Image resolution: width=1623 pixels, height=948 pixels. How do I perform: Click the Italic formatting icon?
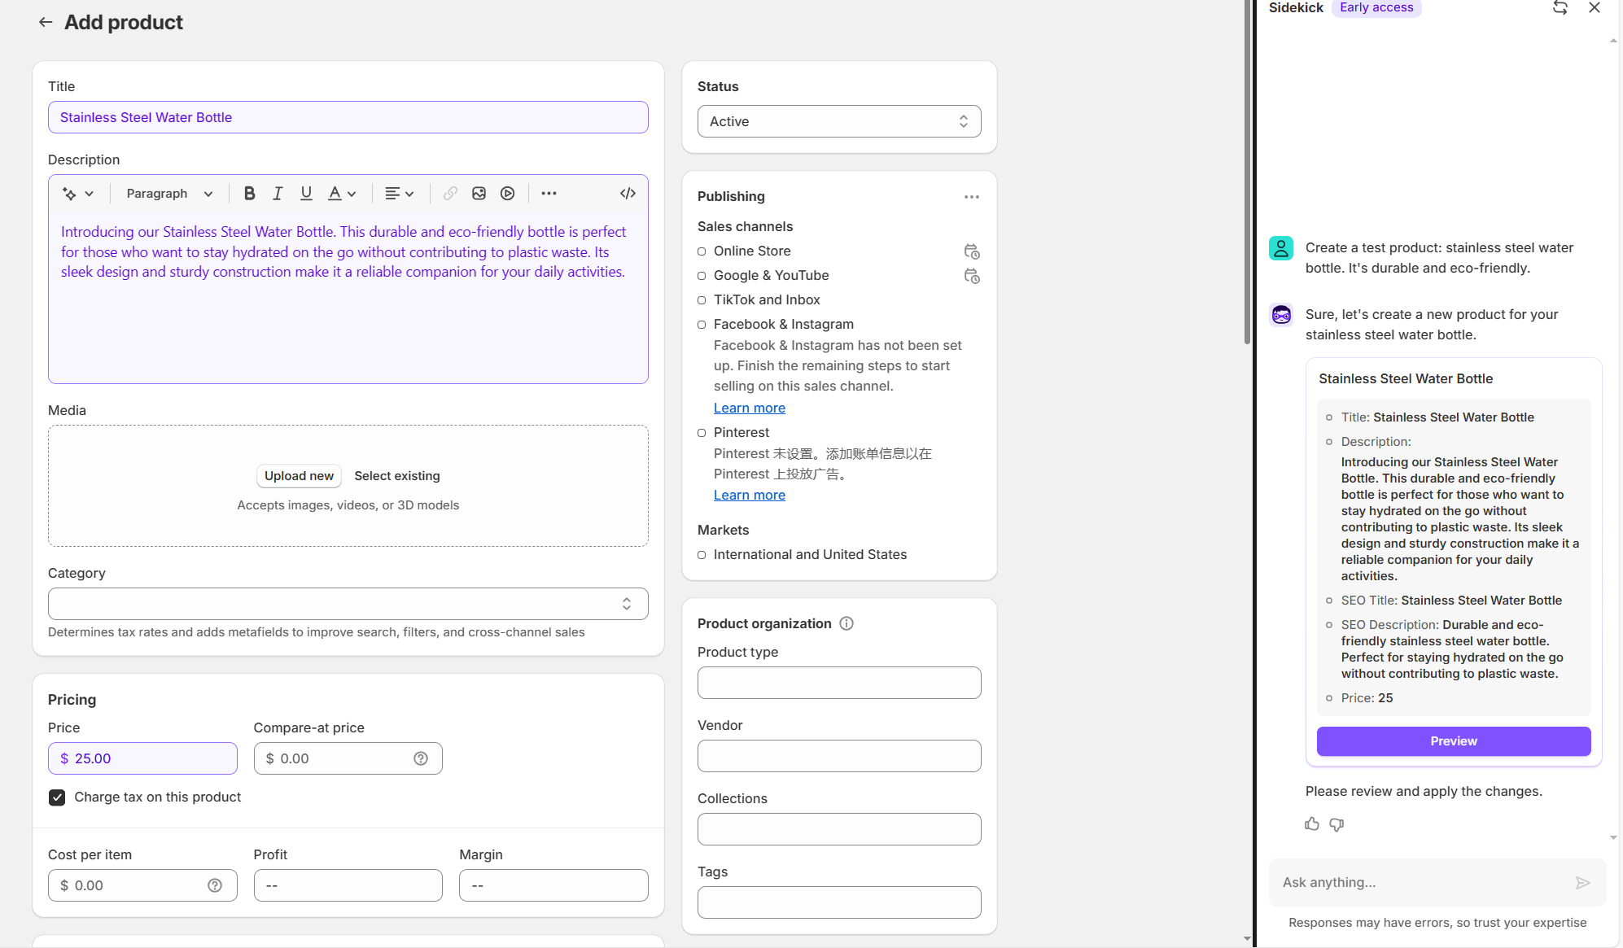(278, 194)
